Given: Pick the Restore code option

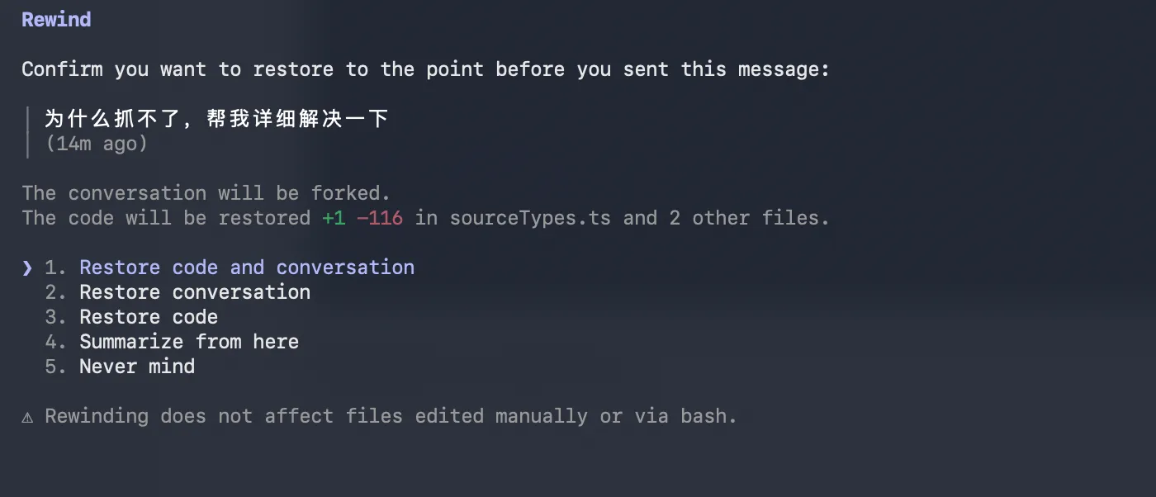Looking at the screenshot, I should [x=149, y=317].
